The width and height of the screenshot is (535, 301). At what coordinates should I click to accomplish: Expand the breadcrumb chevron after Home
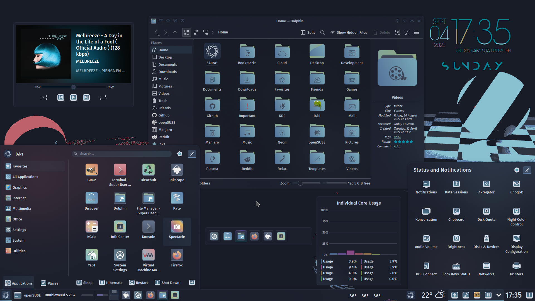pyautogui.click(x=213, y=32)
